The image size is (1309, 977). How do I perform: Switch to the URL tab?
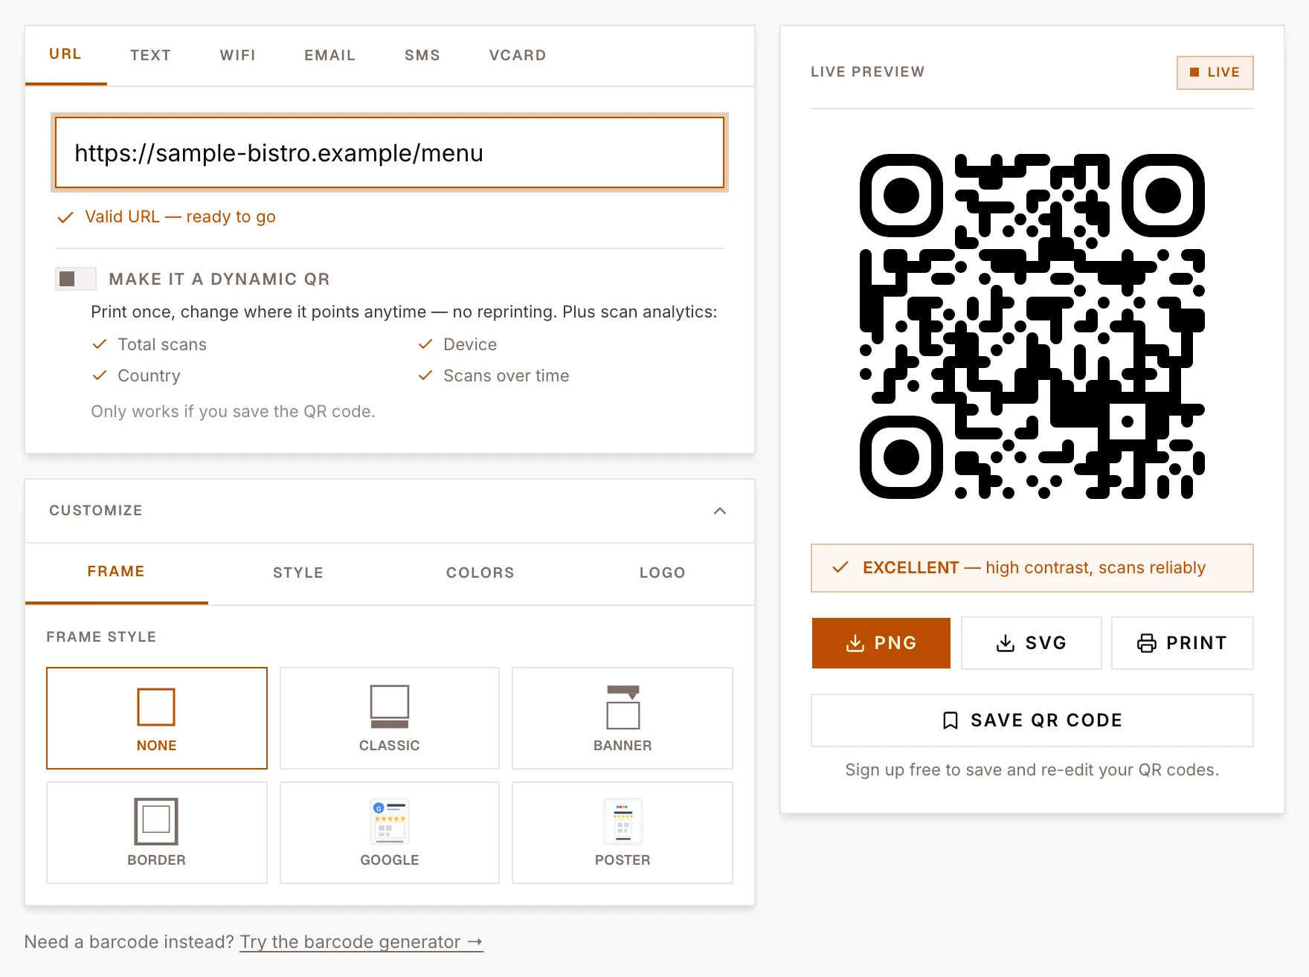coord(65,54)
